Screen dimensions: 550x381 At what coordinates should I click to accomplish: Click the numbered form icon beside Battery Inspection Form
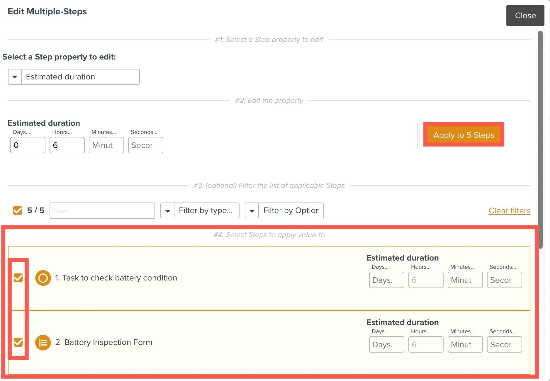pos(43,342)
